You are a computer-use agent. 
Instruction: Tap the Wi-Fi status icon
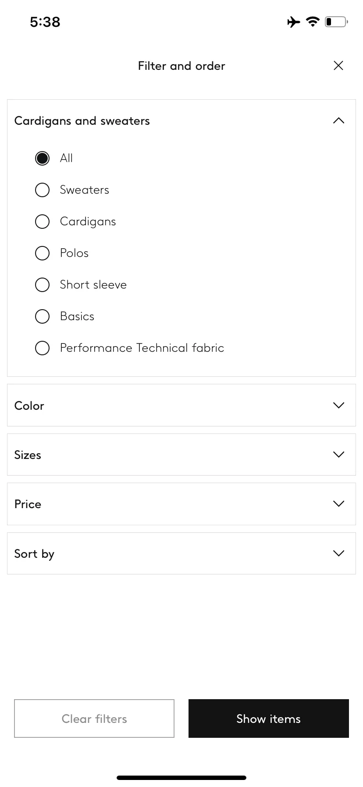tap(313, 22)
